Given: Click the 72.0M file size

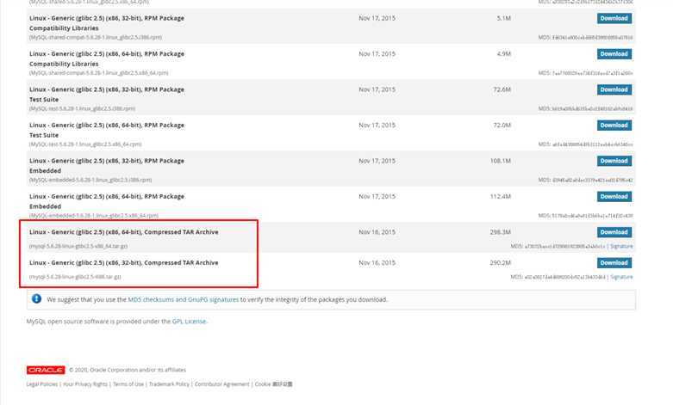Looking at the screenshot, I should pos(502,125).
